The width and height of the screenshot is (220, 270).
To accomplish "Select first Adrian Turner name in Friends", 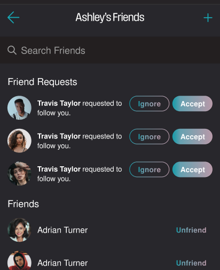I will click(62, 230).
